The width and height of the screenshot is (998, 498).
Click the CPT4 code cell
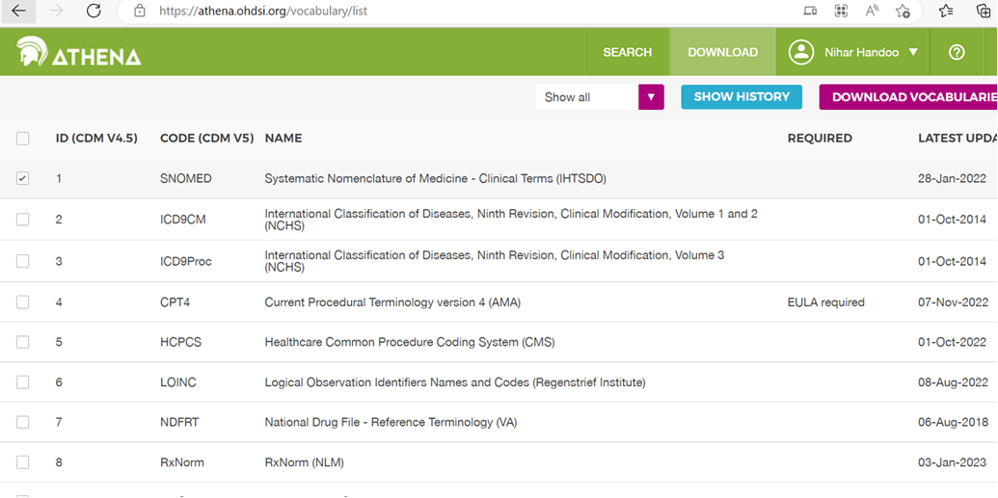[x=175, y=302]
